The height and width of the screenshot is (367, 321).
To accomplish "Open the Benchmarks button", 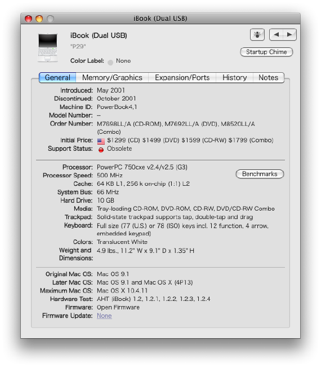I will (x=260, y=174).
